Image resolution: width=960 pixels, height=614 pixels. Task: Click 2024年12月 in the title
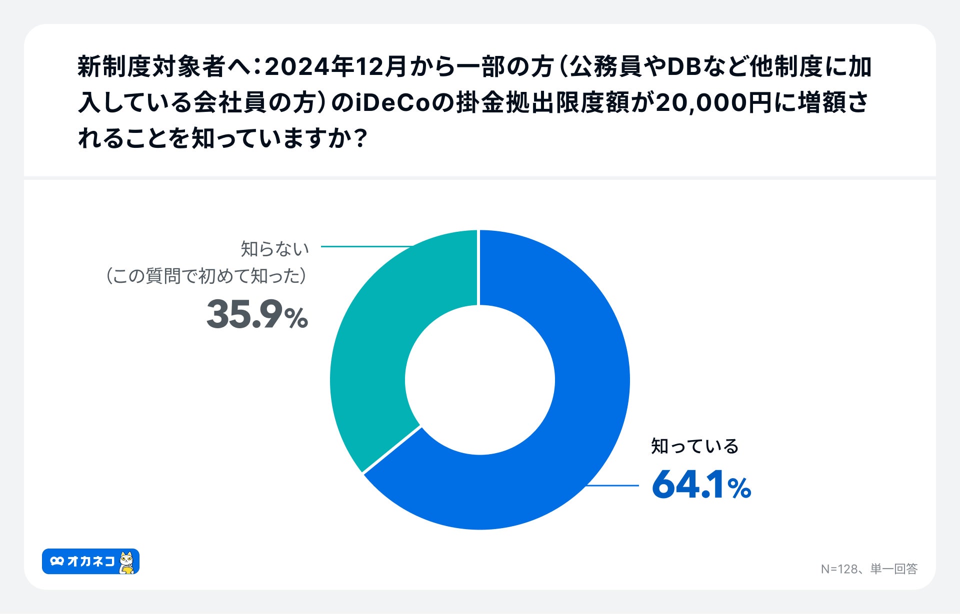[335, 67]
